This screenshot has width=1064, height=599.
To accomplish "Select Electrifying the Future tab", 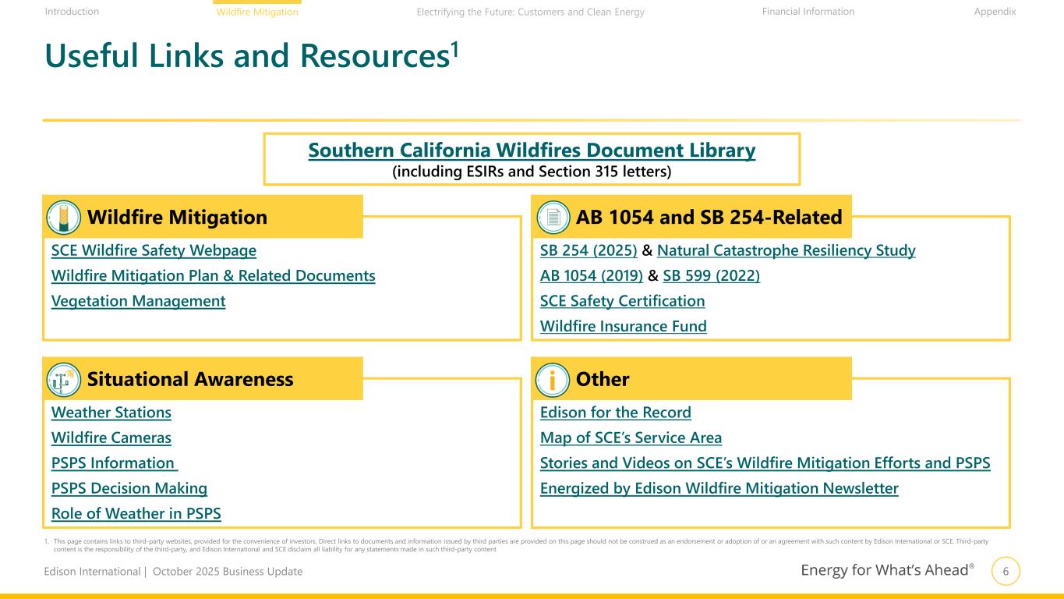I will (x=530, y=12).
